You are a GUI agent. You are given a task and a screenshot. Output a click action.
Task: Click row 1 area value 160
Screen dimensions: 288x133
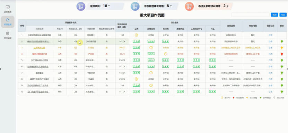click(122, 35)
